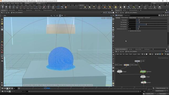Open the Windows menu
The image size is (169, 95).
pyautogui.click(x=17, y=3)
